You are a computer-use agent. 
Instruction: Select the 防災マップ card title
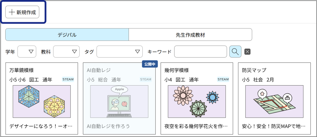(x=254, y=70)
